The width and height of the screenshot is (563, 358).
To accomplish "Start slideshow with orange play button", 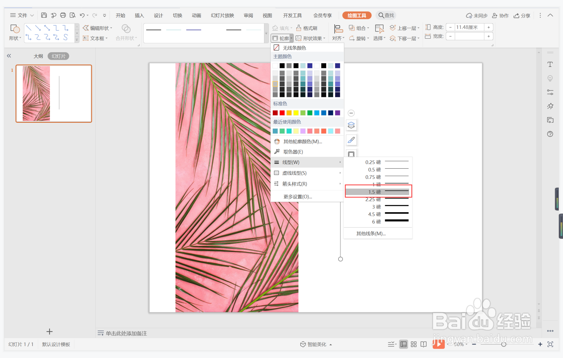I will [438, 344].
